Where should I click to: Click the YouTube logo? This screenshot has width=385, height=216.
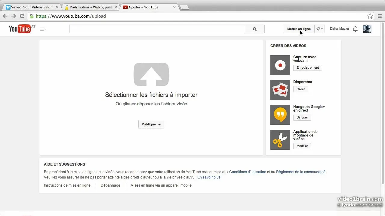pyautogui.click(x=19, y=29)
